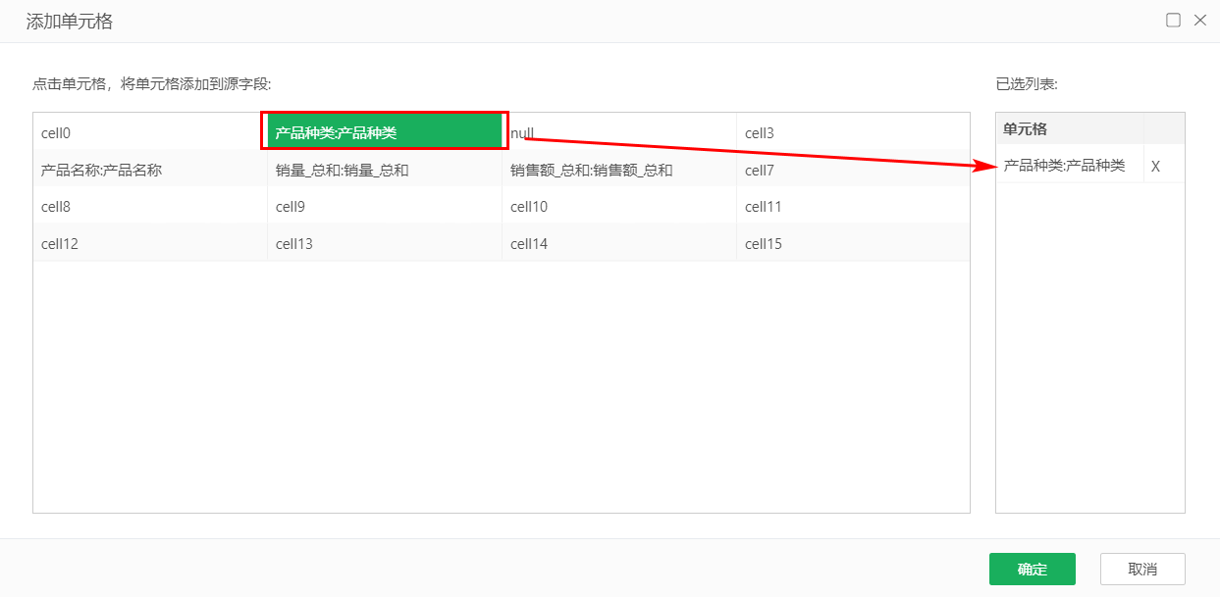The height and width of the screenshot is (597, 1220).
Task: Select the cell0 cell
Action: coord(149,132)
